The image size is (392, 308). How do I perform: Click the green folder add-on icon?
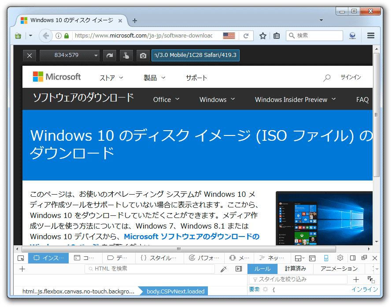(x=18, y=36)
